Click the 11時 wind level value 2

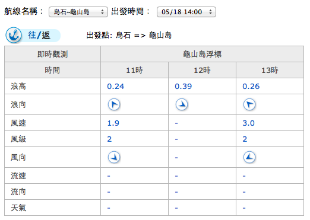click(x=109, y=139)
